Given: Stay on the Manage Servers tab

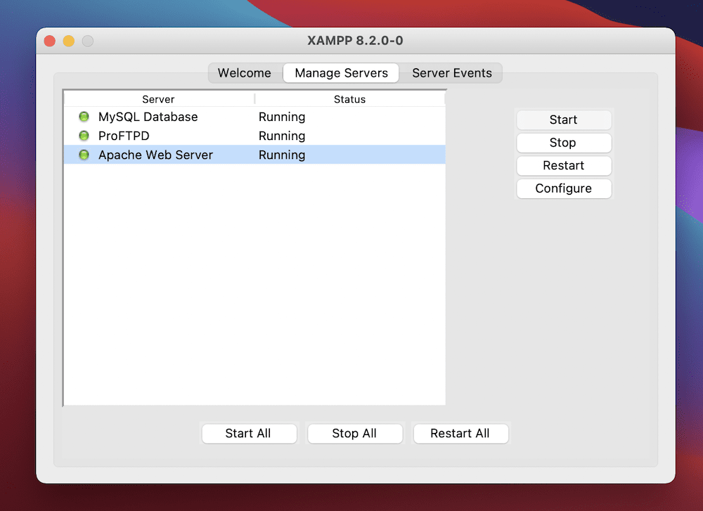Looking at the screenshot, I should click(x=340, y=72).
